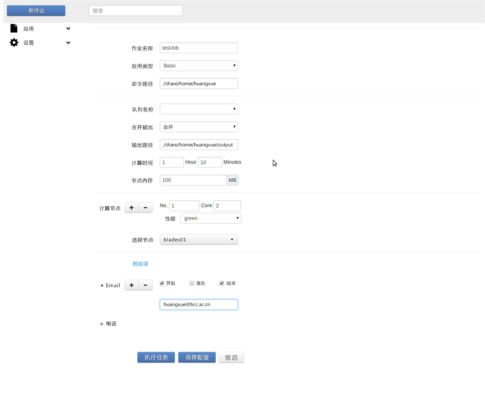Click the 保存配置 button
The height and width of the screenshot is (393, 485).
coord(197,357)
